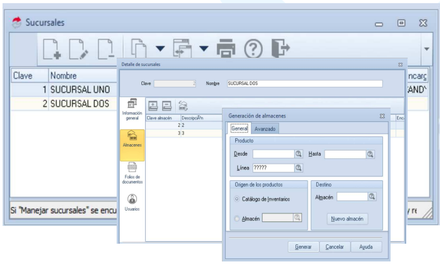Click the Generar button
The height and width of the screenshot is (271, 440).
pos(303,247)
